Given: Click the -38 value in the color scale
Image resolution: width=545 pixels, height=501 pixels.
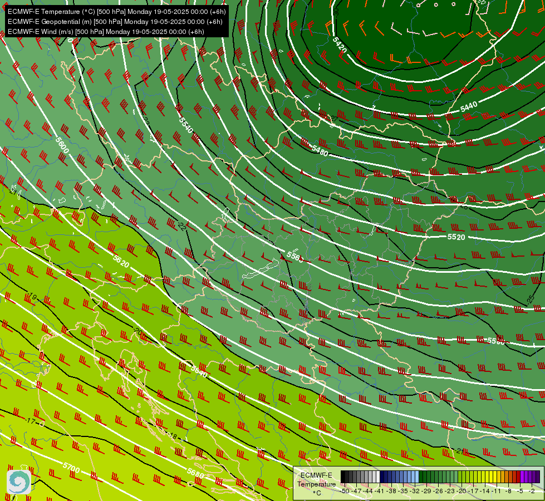Looking at the screenshot, I should [391, 491].
